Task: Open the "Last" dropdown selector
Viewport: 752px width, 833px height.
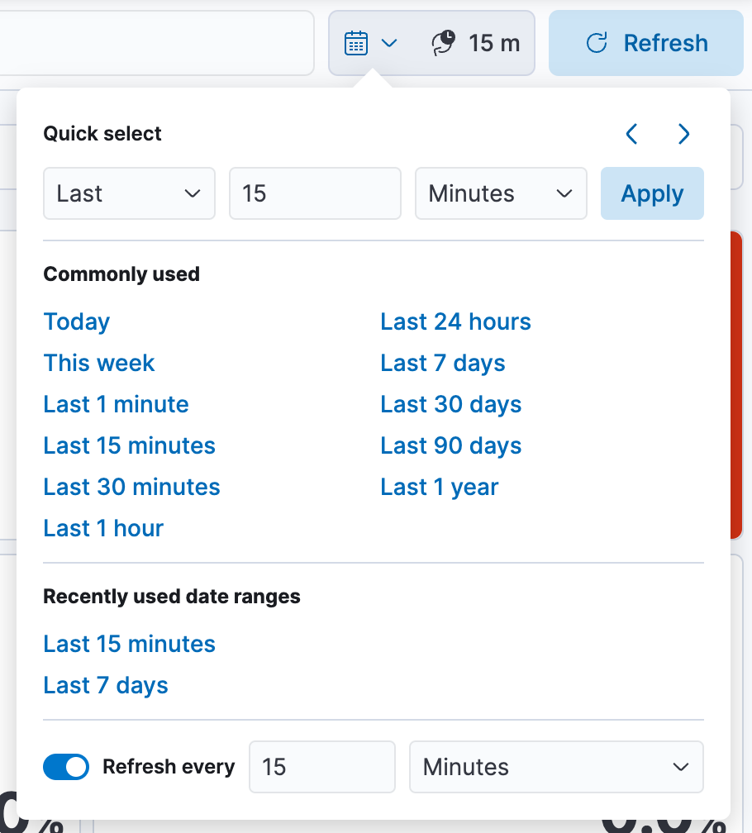Action: pos(129,193)
